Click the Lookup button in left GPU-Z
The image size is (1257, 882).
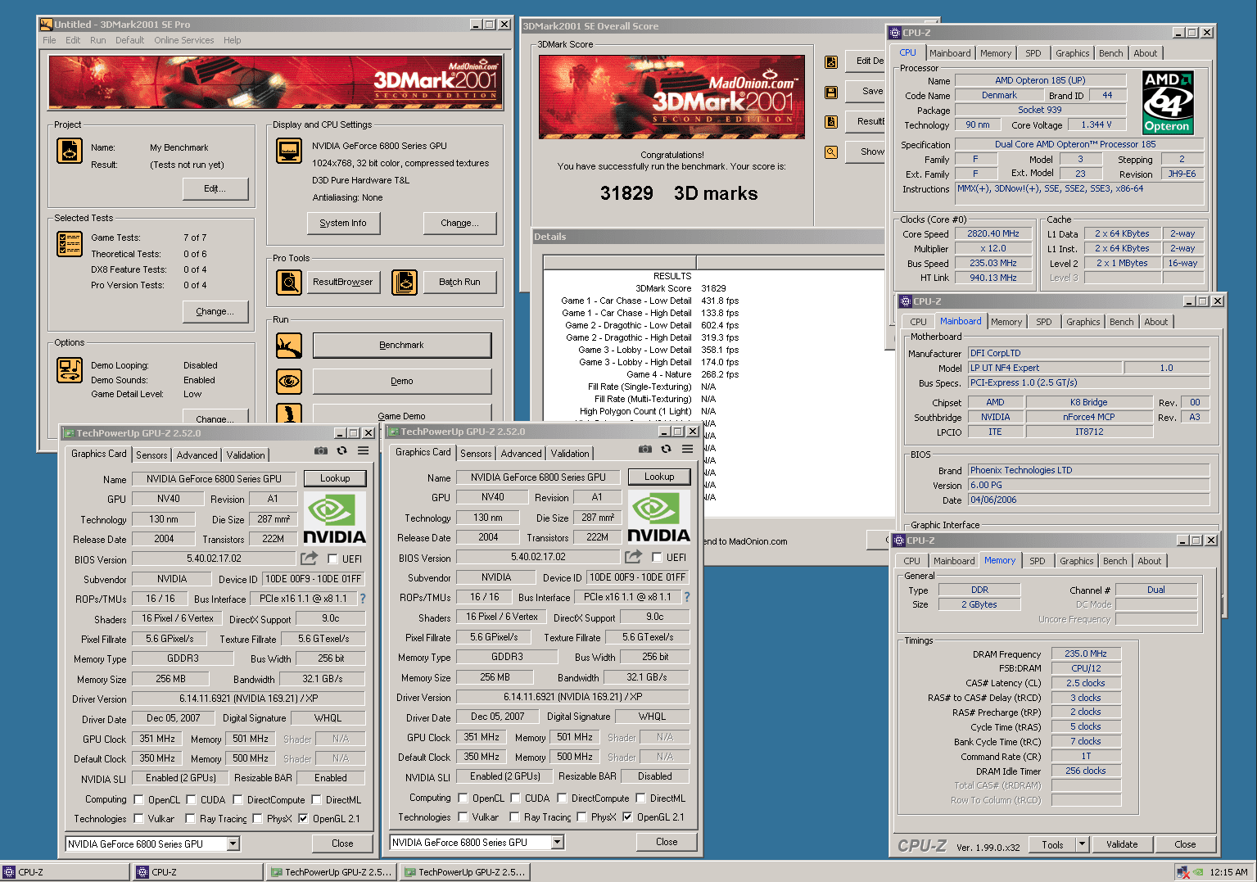click(335, 478)
